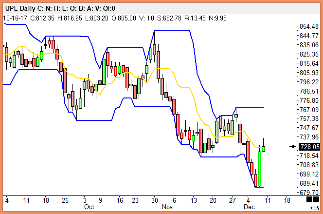Click the Dec month label on time axis

point(248,207)
